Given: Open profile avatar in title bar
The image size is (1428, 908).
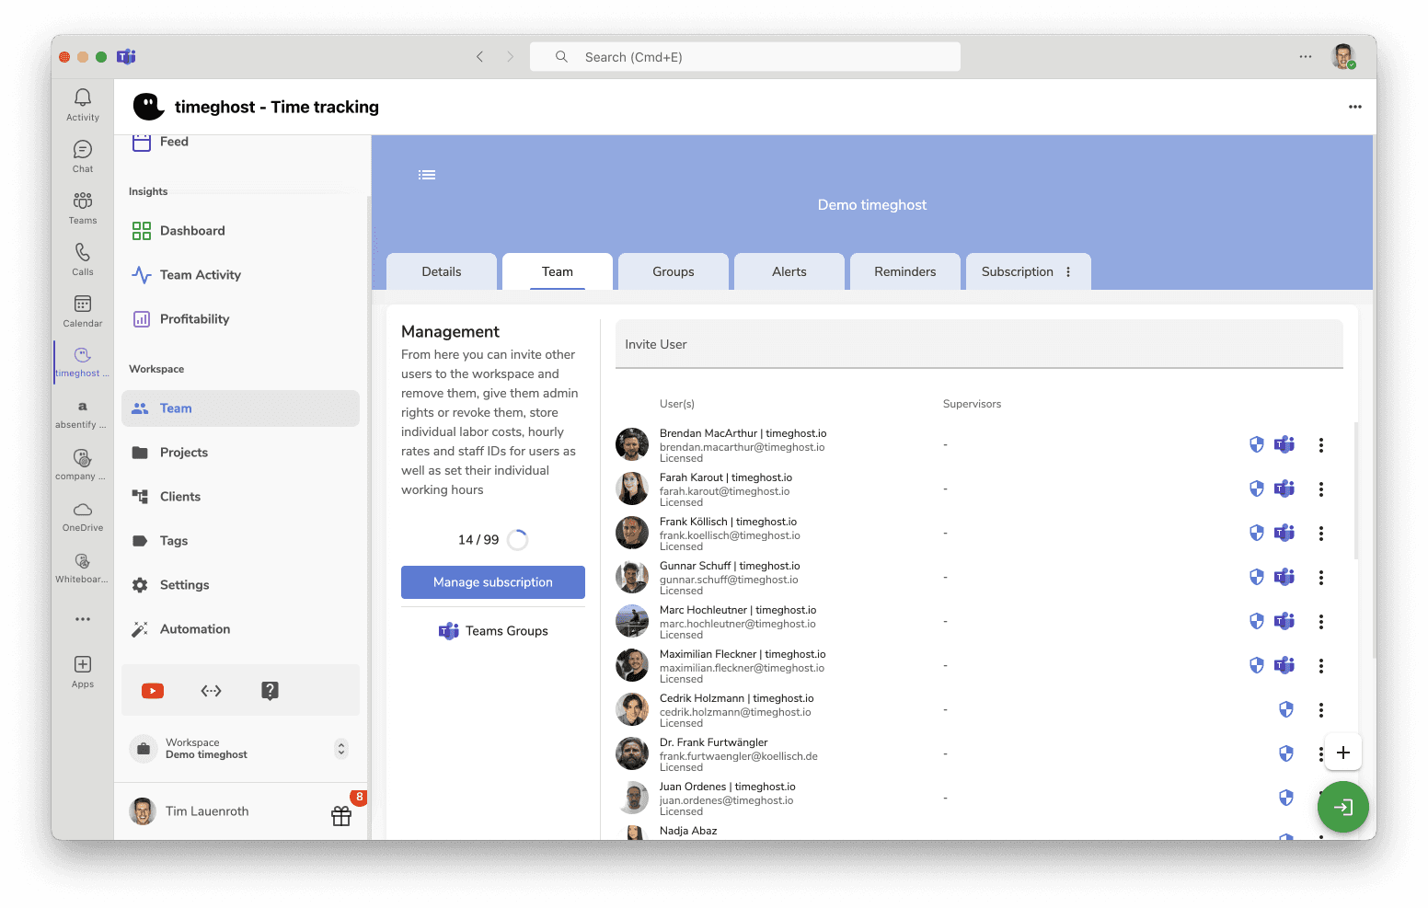Looking at the screenshot, I should click(1343, 57).
